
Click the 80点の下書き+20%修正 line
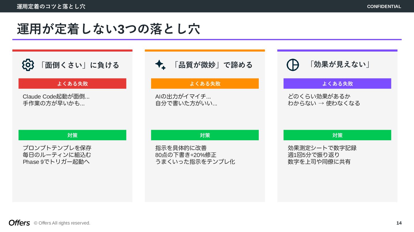(186, 155)
